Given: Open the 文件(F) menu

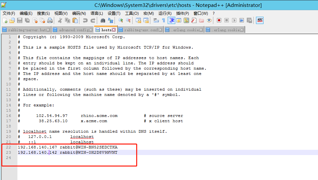Looking at the screenshot, I should click(x=9, y=13).
